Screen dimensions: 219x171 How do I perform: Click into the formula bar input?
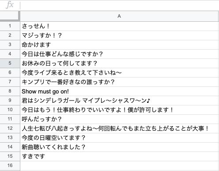click(120, 5)
